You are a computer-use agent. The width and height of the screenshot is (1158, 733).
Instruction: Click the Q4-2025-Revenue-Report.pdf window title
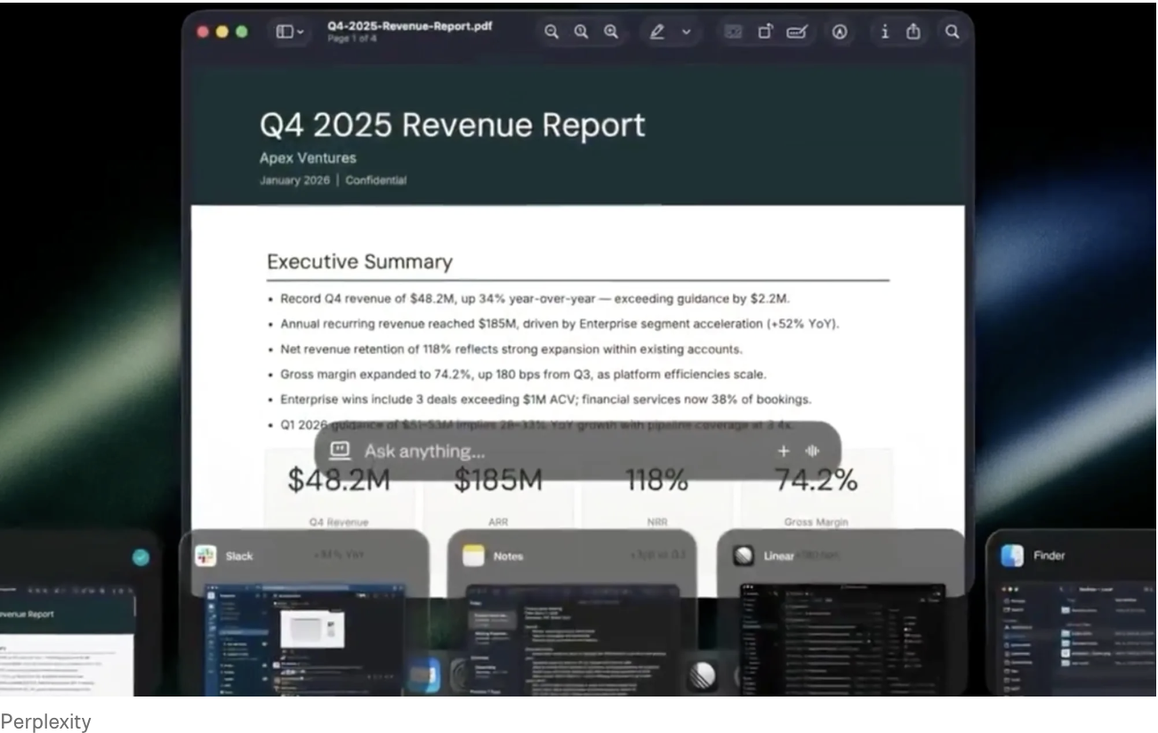(409, 26)
